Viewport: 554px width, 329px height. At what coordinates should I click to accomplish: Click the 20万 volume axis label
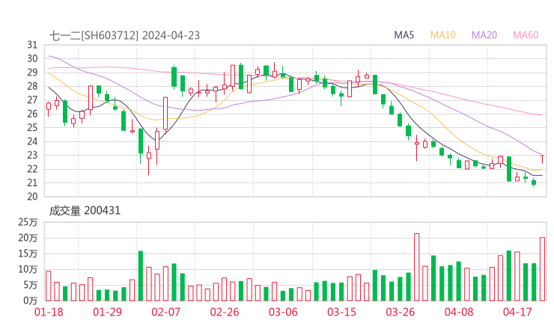pos(28,238)
